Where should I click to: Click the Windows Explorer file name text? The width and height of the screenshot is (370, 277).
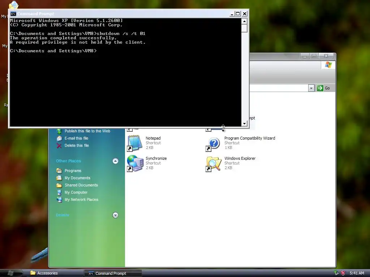[x=240, y=159]
